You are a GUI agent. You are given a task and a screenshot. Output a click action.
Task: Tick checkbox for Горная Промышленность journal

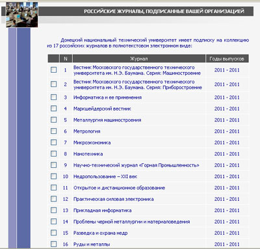(53, 165)
